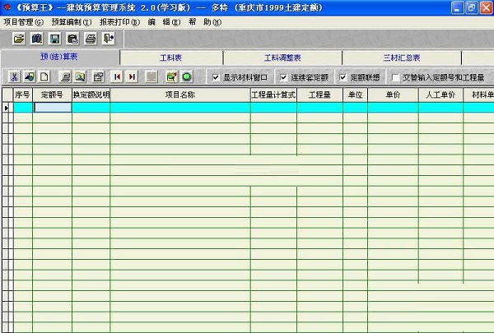This screenshot has height=333, width=494.
Task: Click the 序号 column header
Action: pos(23,95)
